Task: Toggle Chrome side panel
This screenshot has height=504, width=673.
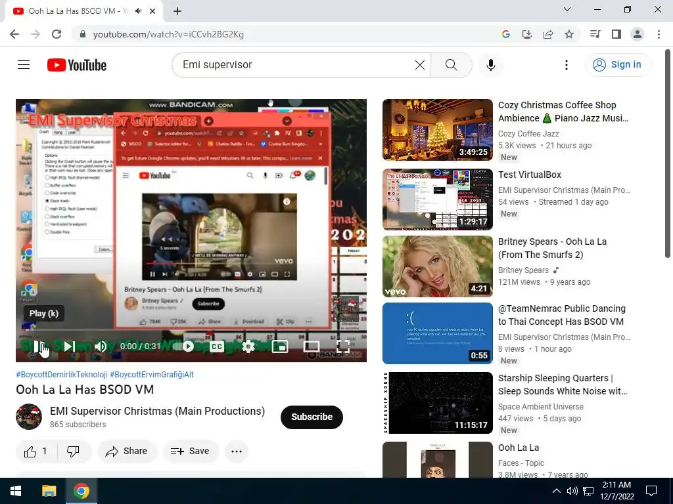Action: pyautogui.click(x=616, y=34)
